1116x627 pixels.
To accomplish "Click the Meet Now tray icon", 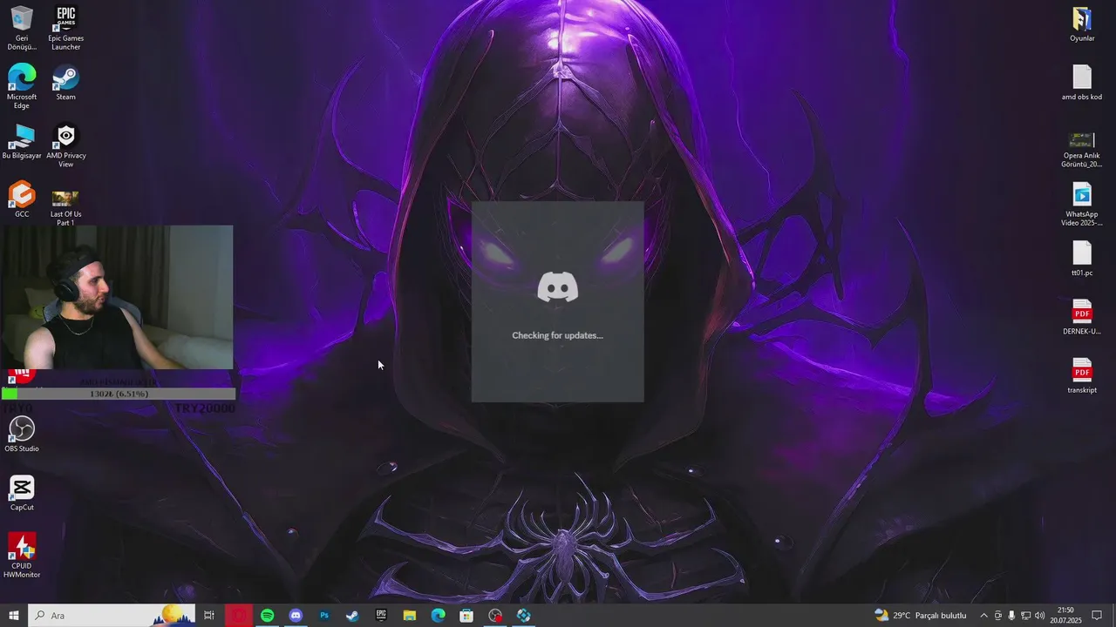I will (x=998, y=616).
